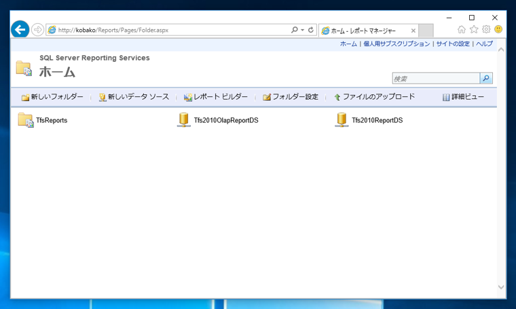Click the blue search magnifier button

pyautogui.click(x=486, y=78)
